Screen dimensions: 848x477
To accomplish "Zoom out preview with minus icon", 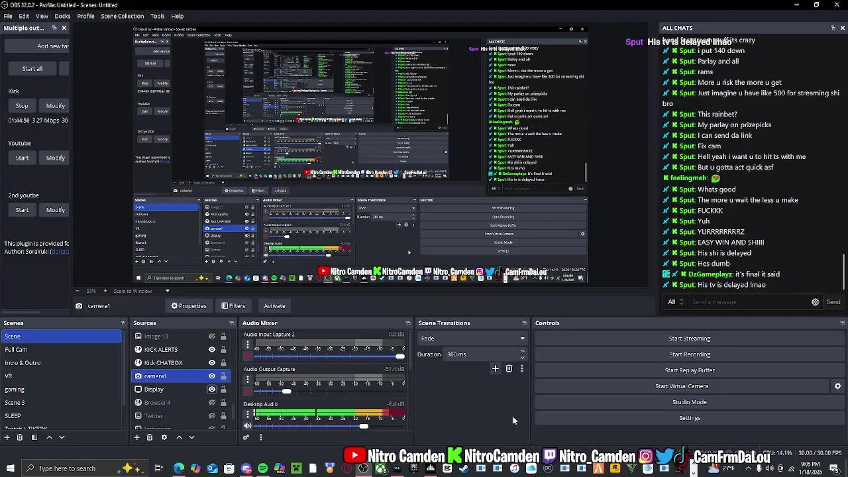I will [77, 291].
